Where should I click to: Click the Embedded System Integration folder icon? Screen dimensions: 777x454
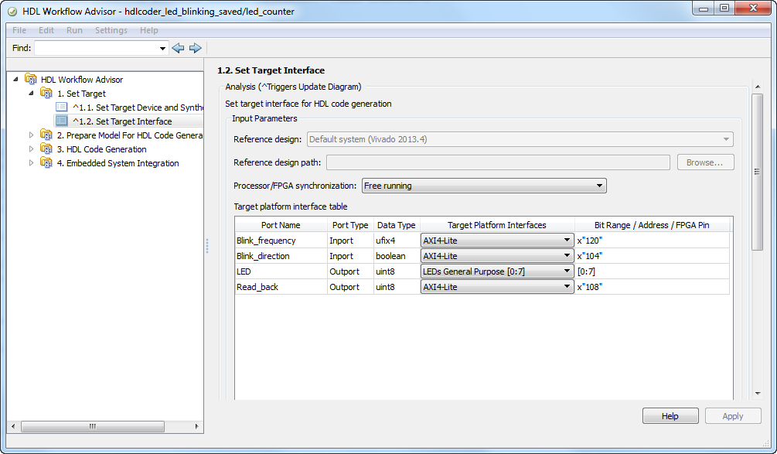tap(46, 163)
